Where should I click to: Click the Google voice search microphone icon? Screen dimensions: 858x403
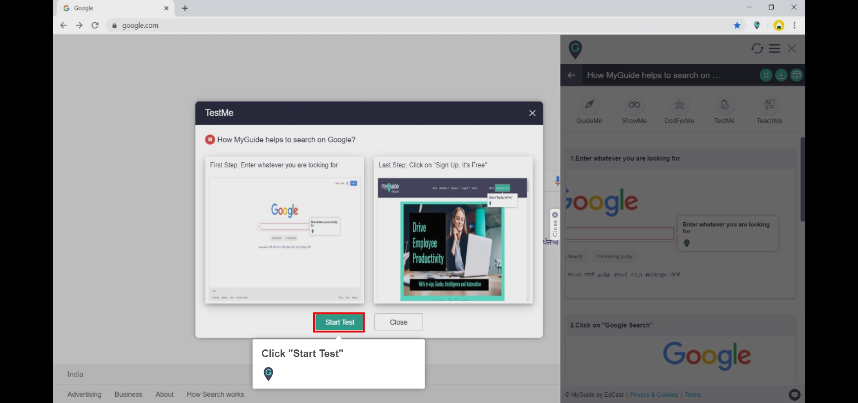tap(557, 181)
